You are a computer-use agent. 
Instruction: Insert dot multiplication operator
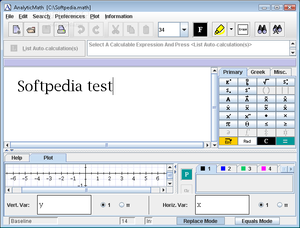click(x=266, y=116)
